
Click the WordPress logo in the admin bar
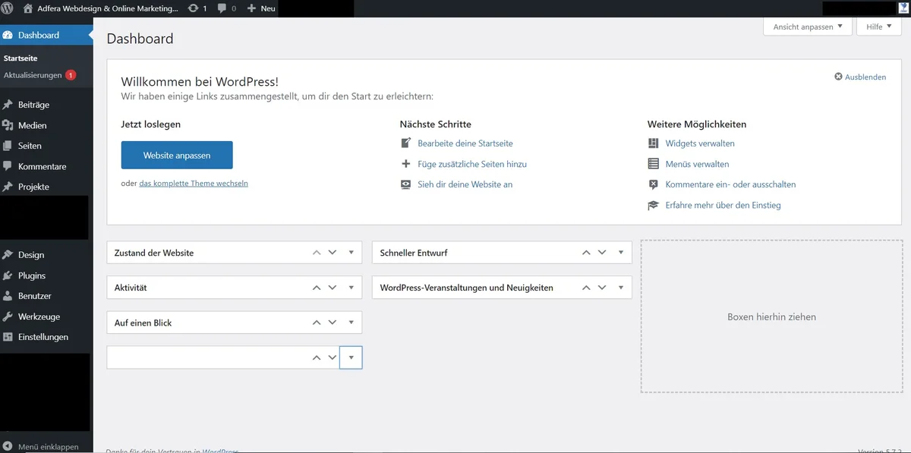click(8, 8)
